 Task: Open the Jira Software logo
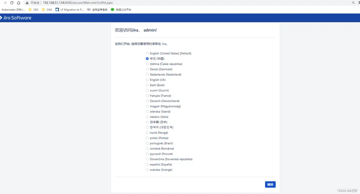tap(16, 18)
